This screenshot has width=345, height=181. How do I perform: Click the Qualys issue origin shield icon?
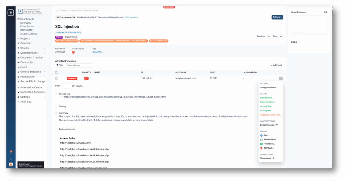coord(73,53)
